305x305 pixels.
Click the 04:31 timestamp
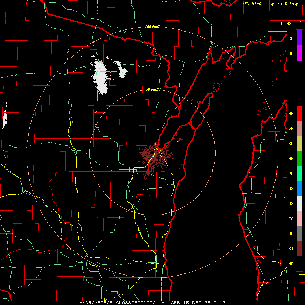tap(221, 303)
